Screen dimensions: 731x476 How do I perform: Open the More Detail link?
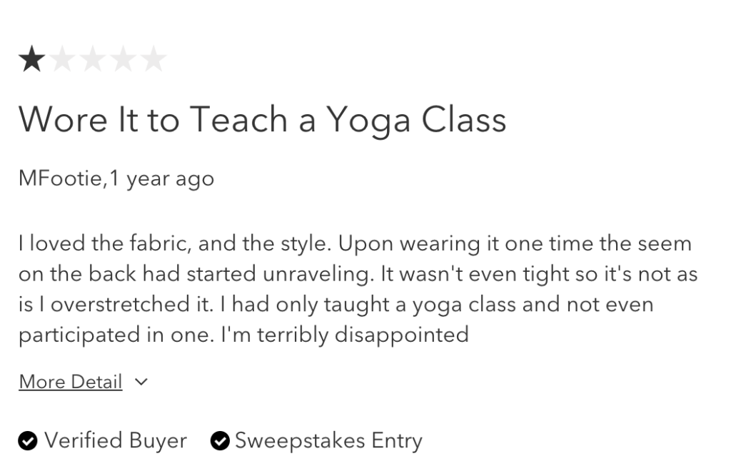71,383
